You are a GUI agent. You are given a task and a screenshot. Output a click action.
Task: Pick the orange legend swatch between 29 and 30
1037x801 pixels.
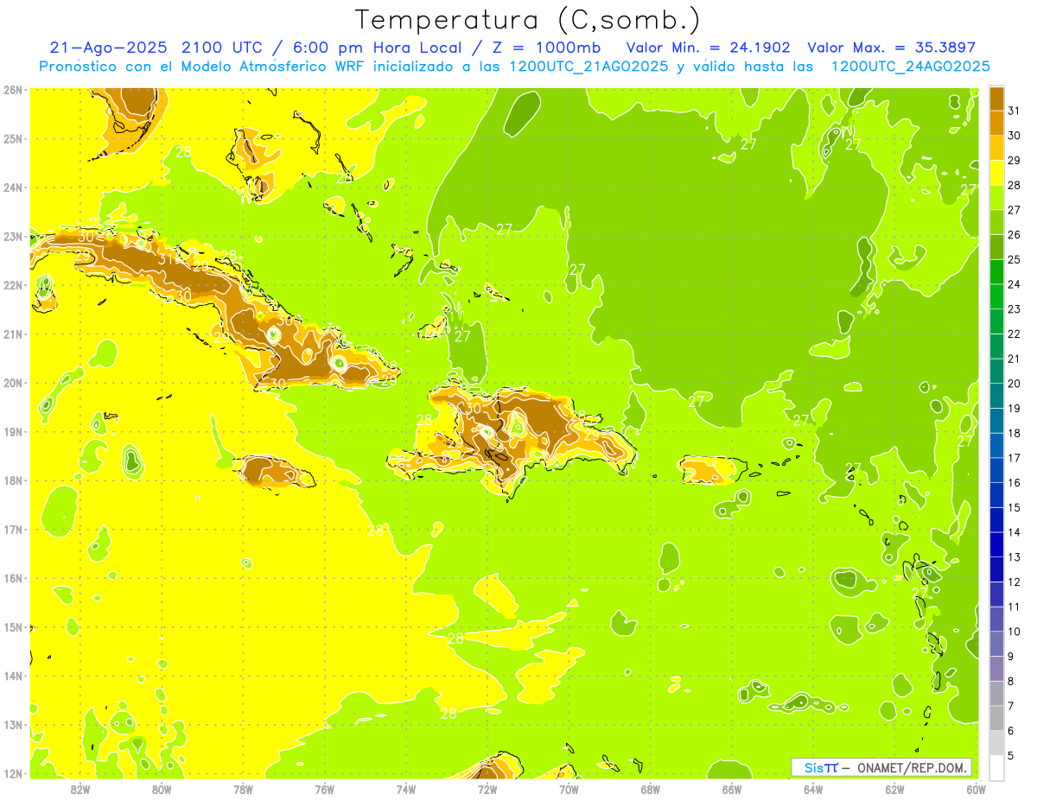click(996, 147)
